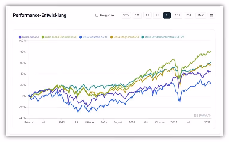The image size is (229, 142).
Task: Hide Deka-Industrie 4.0 CF series
Action: pyautogui.click(x=94, y=37)
